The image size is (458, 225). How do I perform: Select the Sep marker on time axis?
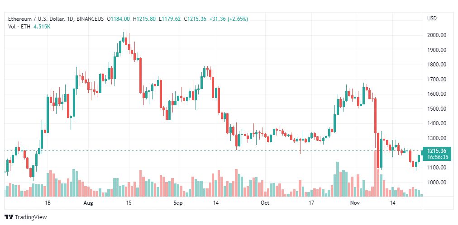coord(178,203)
